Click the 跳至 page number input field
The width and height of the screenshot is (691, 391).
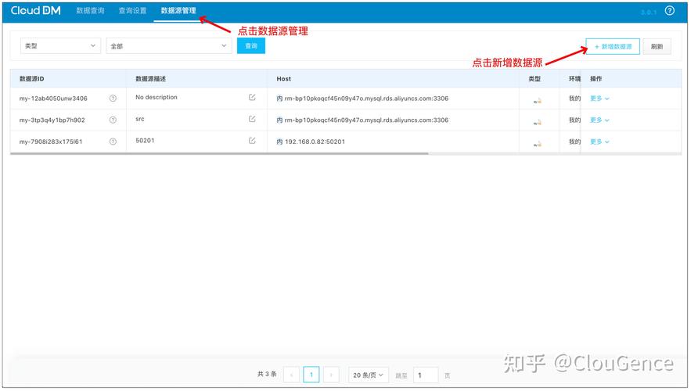point(425,375)
